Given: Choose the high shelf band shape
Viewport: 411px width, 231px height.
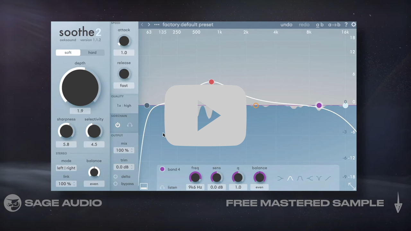Looking at the screenshot, I should (310, 178).
